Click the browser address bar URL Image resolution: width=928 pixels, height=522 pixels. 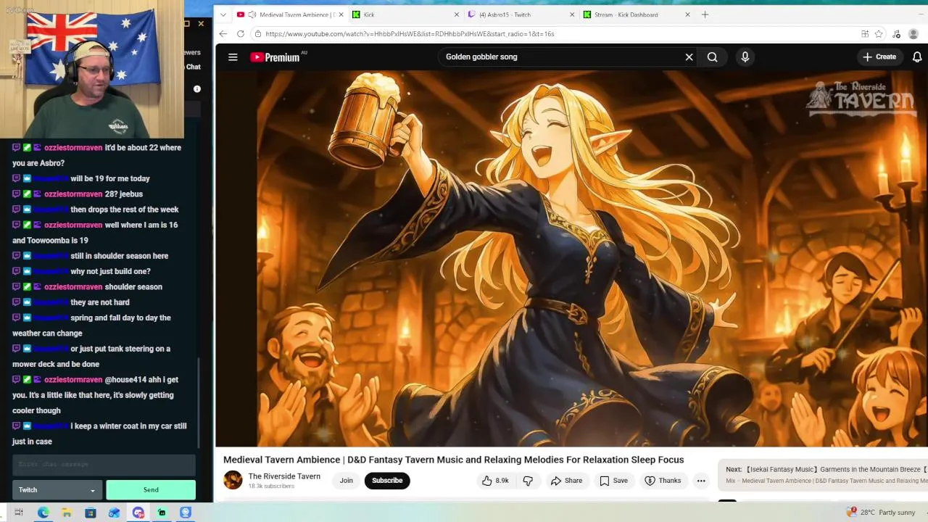pyautogui.click(x=410, y=33)
